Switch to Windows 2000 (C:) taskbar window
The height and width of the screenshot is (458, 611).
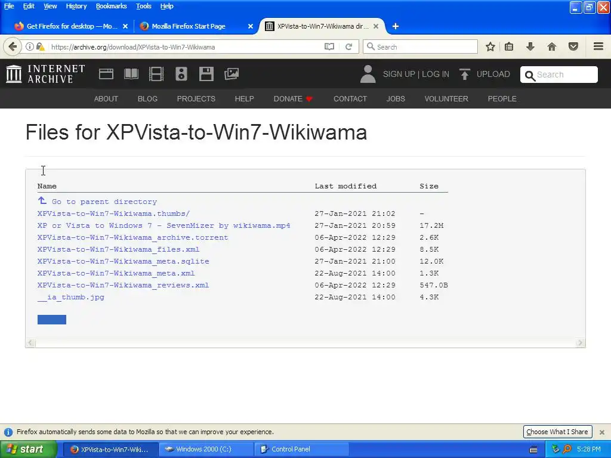[206, 449]
